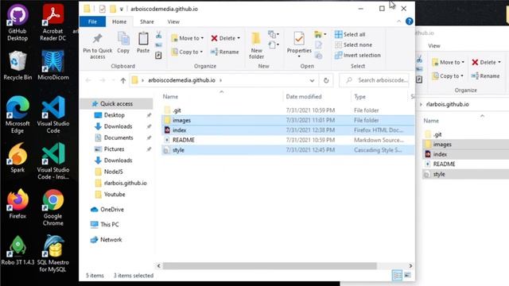Switch to large icons view layout

pos(407,276)
